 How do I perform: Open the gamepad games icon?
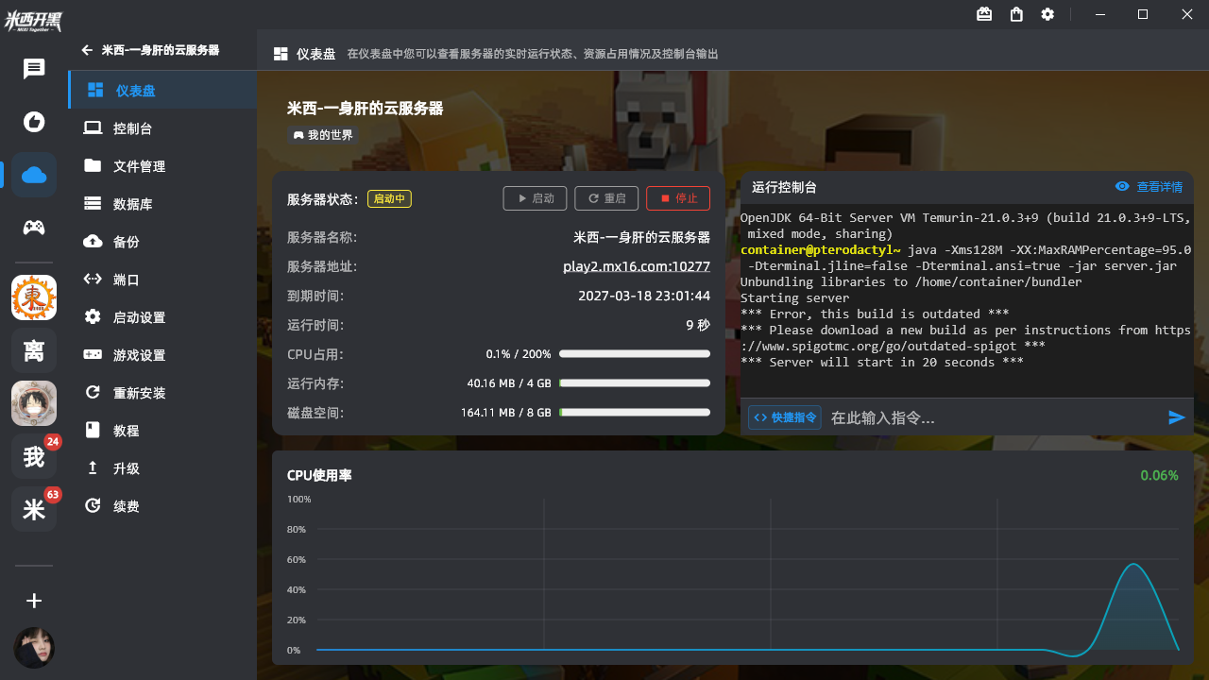(x=34, y=228)
